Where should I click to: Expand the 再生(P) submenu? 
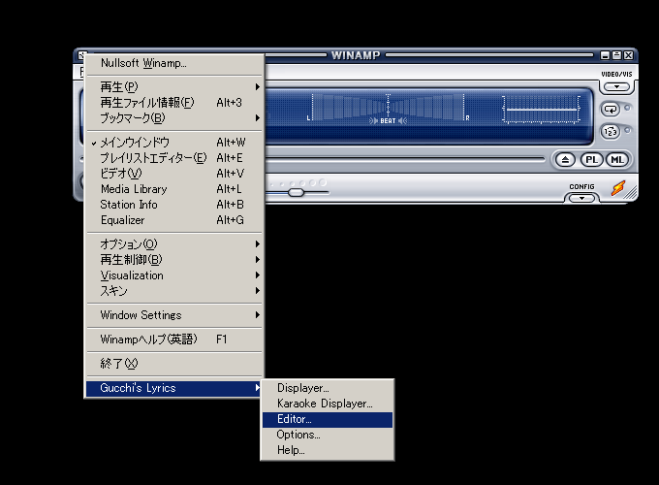[174, 87]
